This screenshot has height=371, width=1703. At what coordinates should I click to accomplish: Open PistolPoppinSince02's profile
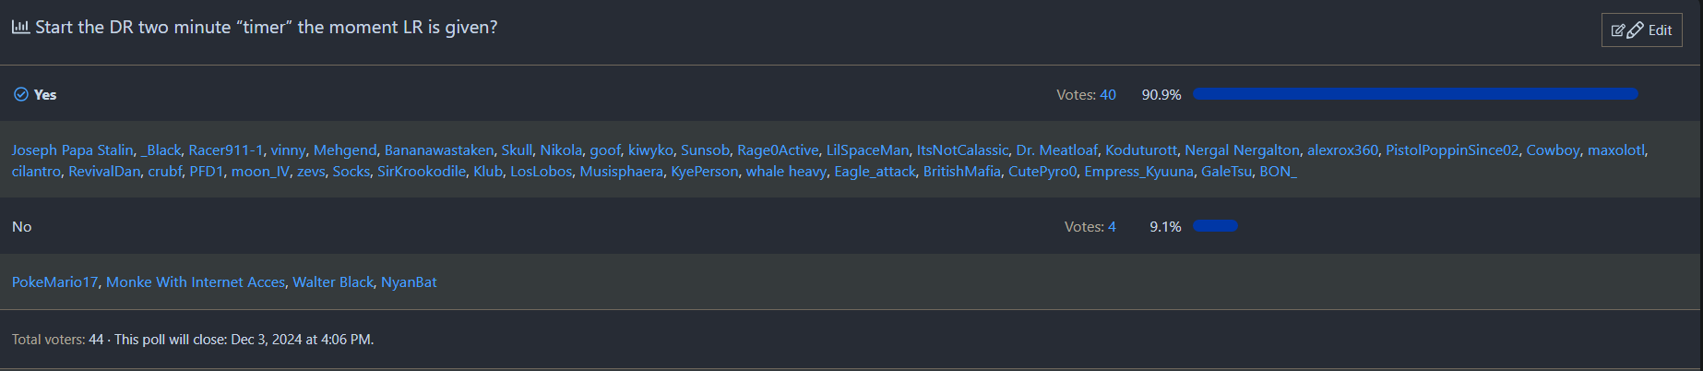point(1451,150)
